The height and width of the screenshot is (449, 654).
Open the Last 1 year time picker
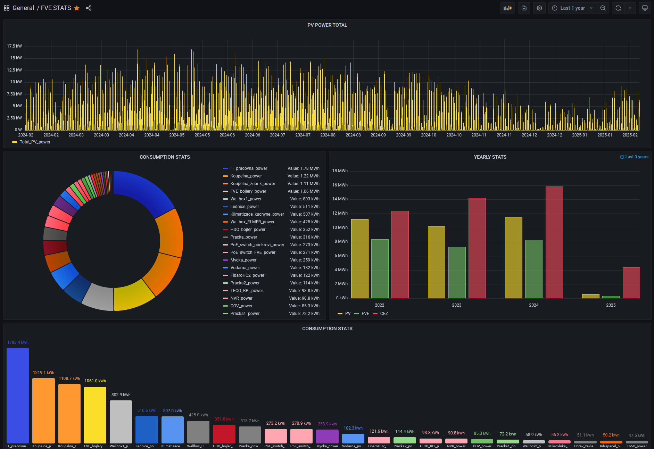(572, 8)
